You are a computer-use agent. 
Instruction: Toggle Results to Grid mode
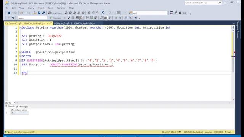point(106,18)
